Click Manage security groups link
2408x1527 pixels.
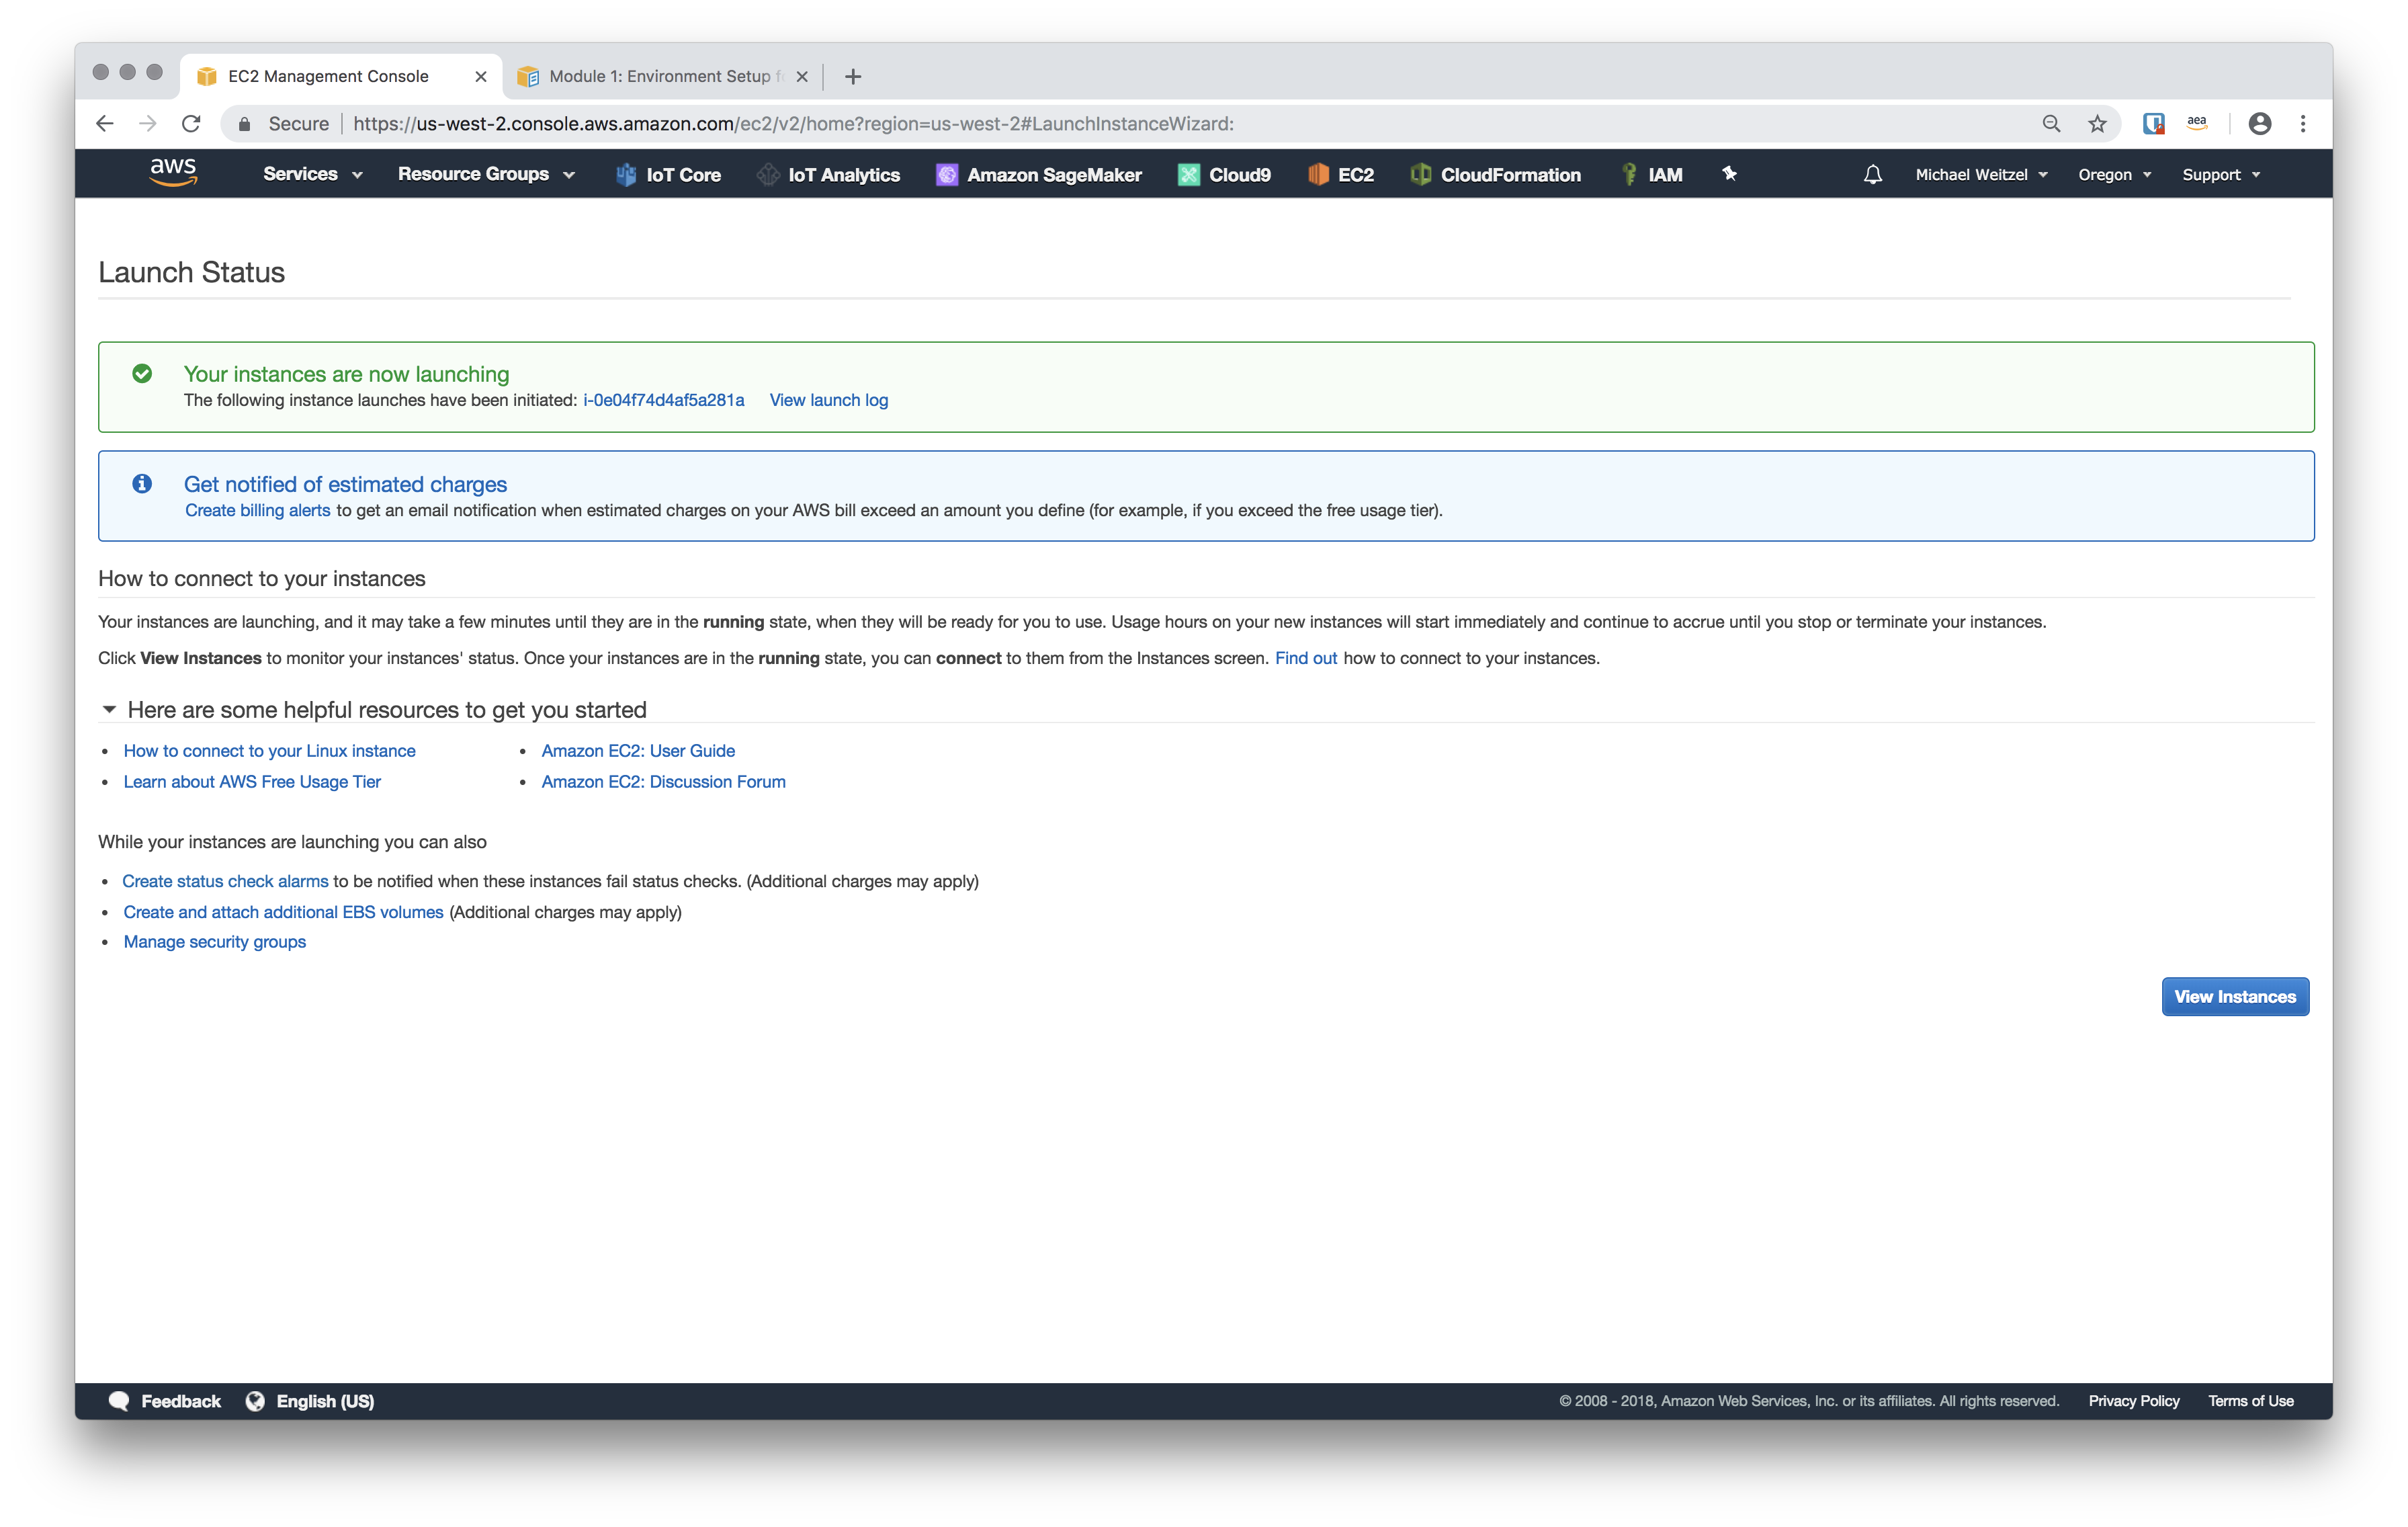click(x=214, y=942)
